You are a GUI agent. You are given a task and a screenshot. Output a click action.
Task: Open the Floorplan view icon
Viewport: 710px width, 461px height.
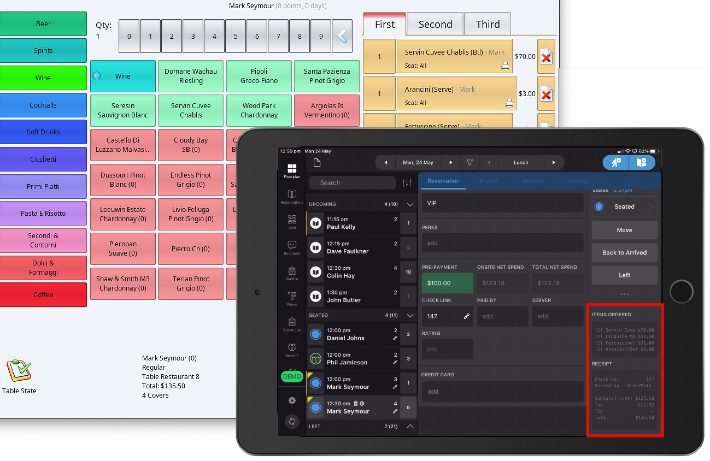(x=292, y=168)
